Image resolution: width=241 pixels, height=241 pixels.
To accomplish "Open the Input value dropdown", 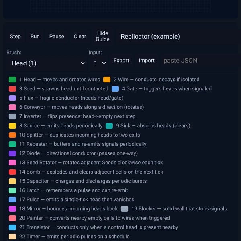I will coord(99,63).
